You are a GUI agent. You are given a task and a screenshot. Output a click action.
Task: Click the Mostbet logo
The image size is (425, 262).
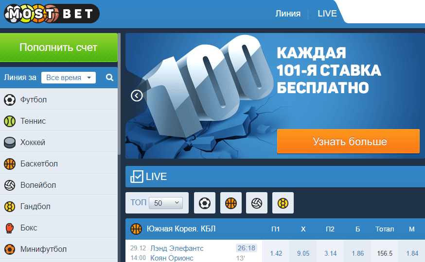tap(52, 14)
